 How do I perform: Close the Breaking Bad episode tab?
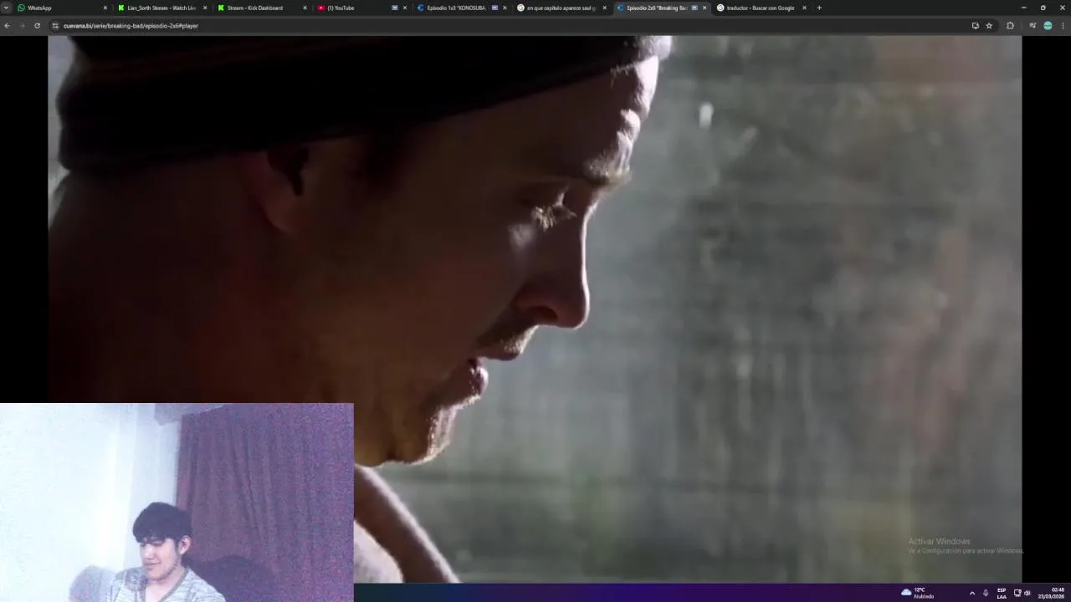[705, 8]
